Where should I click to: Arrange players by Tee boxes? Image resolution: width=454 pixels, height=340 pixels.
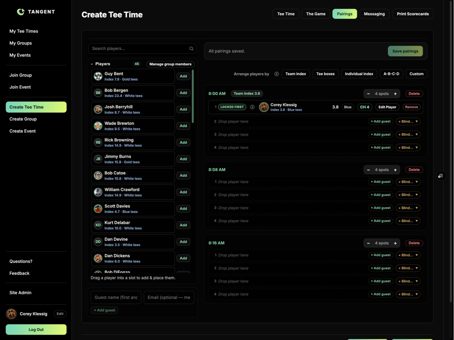[x=326, y=74]
